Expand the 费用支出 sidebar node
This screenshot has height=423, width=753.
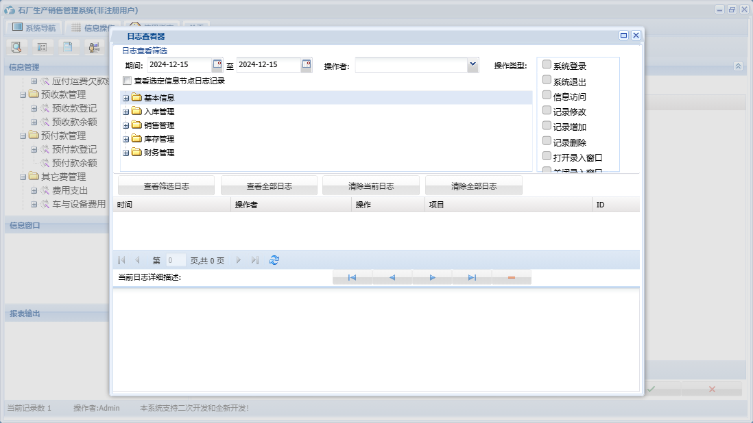(34, 191)
